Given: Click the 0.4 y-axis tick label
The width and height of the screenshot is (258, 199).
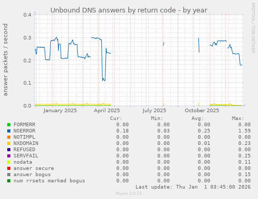Looking at the screenshot, I should (x=28, y=15).
